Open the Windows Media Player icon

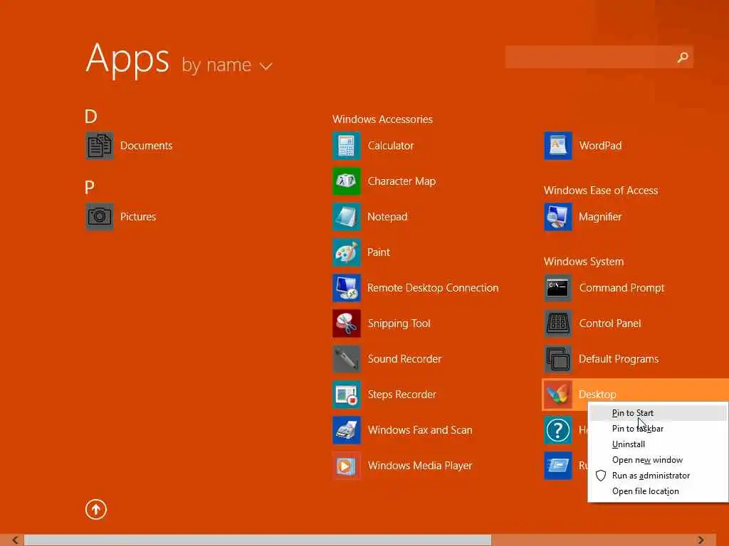point(347,466)
